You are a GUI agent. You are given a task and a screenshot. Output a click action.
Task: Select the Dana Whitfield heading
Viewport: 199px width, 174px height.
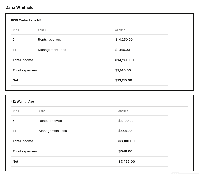19,8
